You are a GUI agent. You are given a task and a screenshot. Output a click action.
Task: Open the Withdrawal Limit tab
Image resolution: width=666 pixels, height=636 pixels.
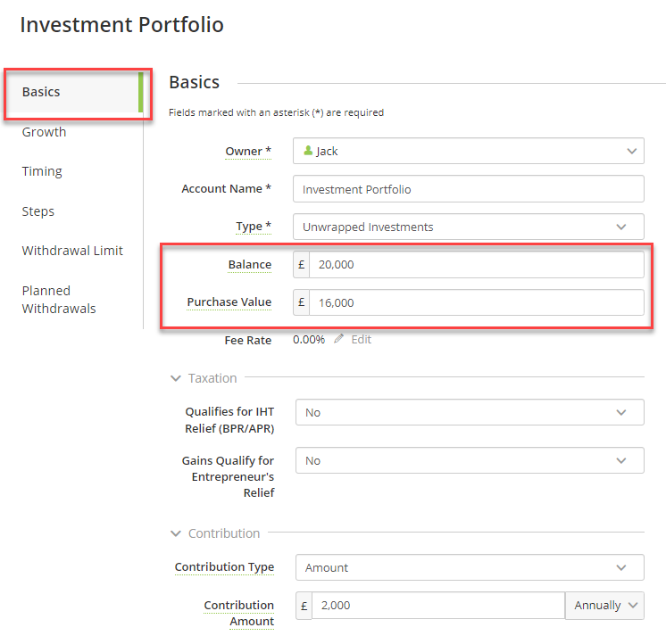click(x=72, y=251)
